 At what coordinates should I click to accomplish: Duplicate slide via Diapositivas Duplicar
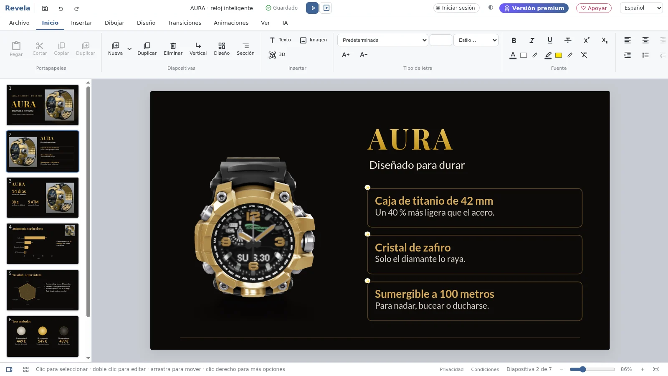click(147, 48)
